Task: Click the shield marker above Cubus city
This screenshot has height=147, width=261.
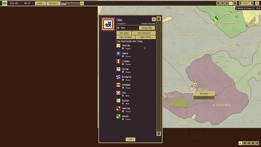Action: pos(195,84)
